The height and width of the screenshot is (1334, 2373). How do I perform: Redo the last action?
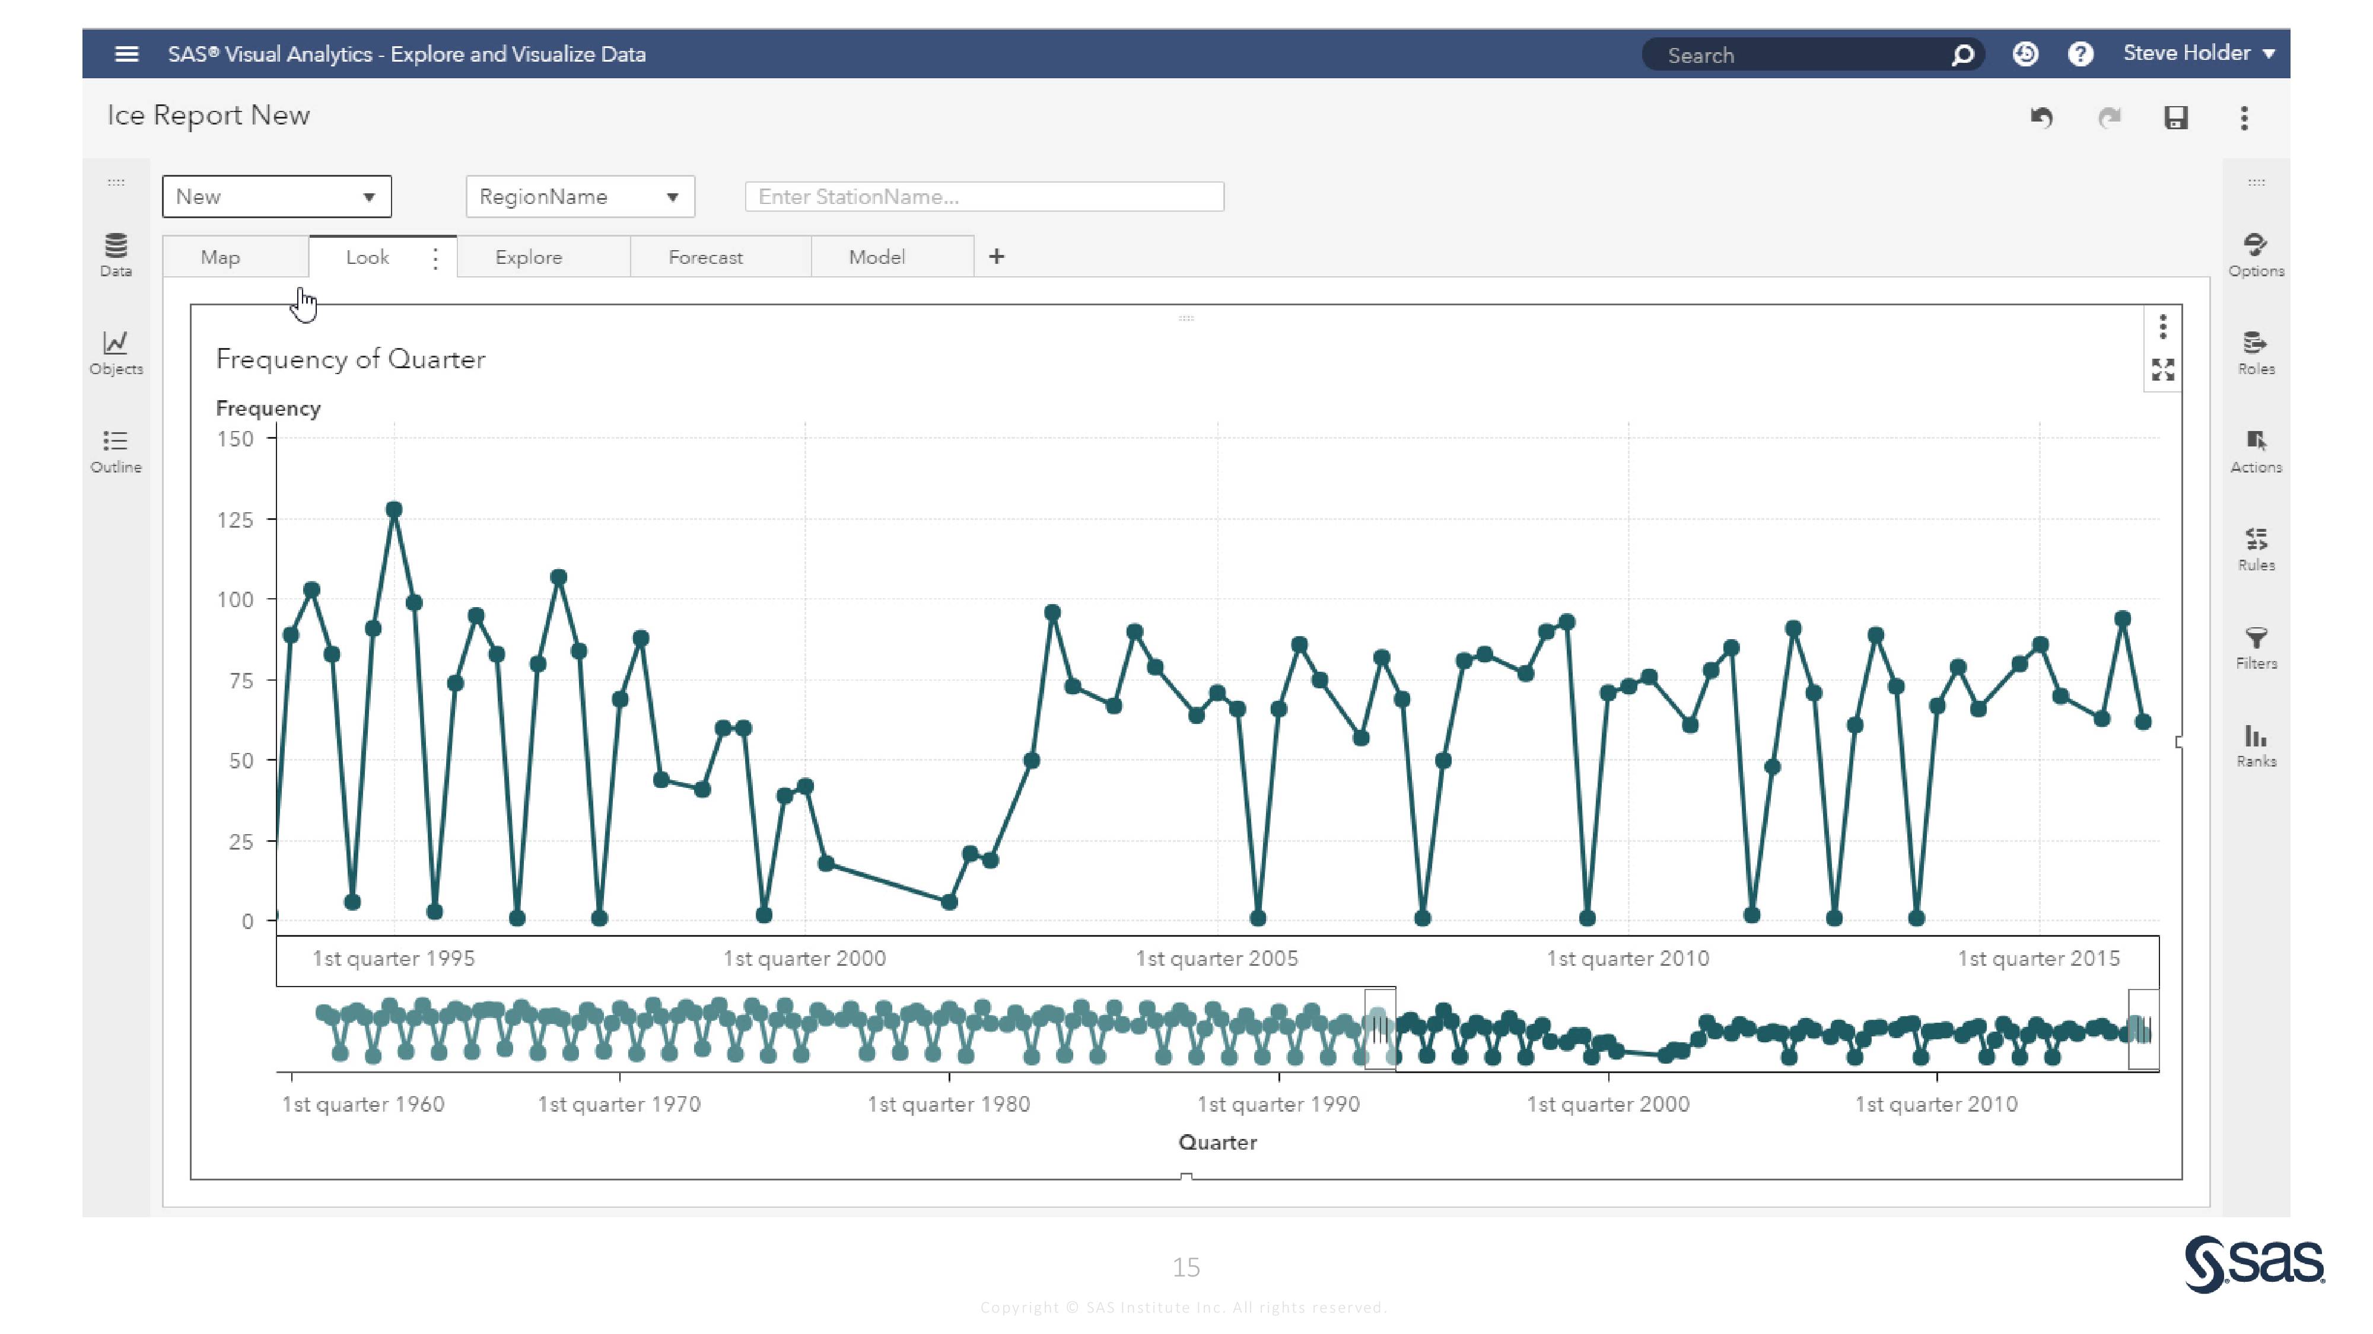coord(2110,118)
